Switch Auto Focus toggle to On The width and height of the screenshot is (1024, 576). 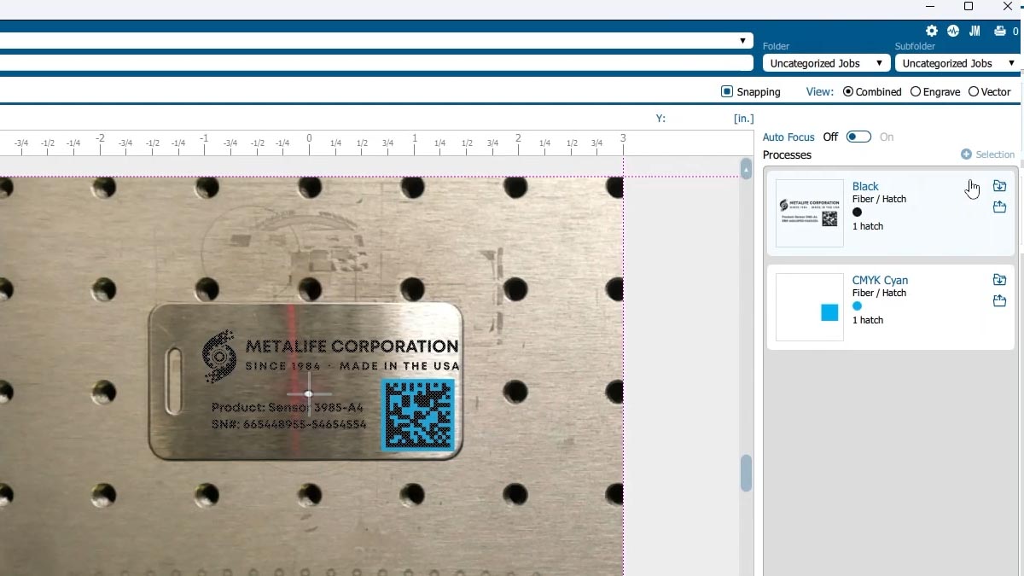[x=858, y=137]
